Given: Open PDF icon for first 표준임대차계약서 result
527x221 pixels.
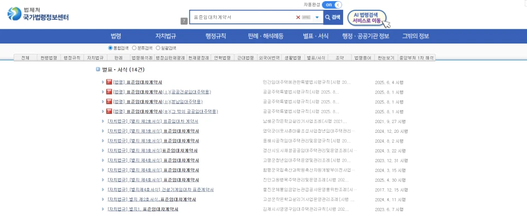Looking at the screenshot, I should coord(109,82).
